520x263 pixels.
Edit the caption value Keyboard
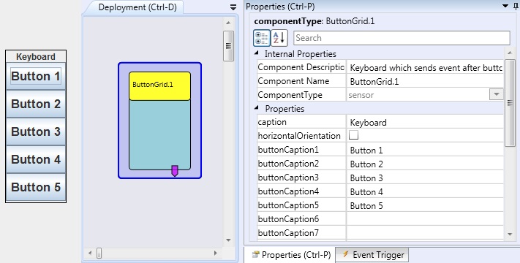pyautogui.click(x=425, y=122)
